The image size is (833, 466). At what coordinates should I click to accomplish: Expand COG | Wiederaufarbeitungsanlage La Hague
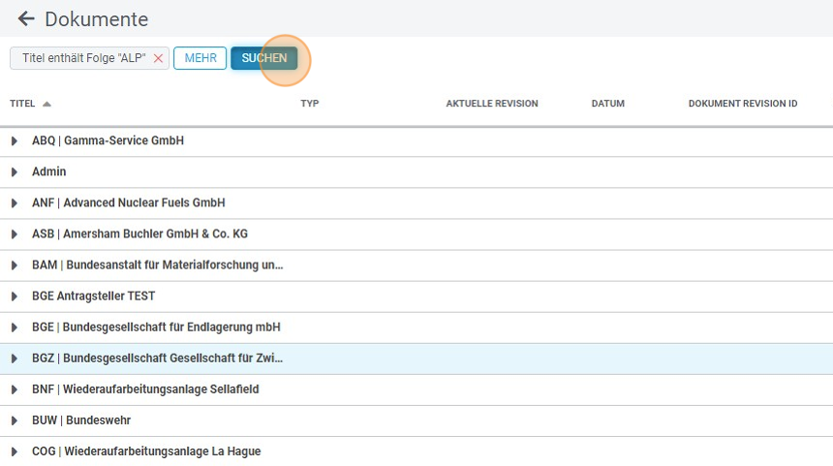[15, 451]
